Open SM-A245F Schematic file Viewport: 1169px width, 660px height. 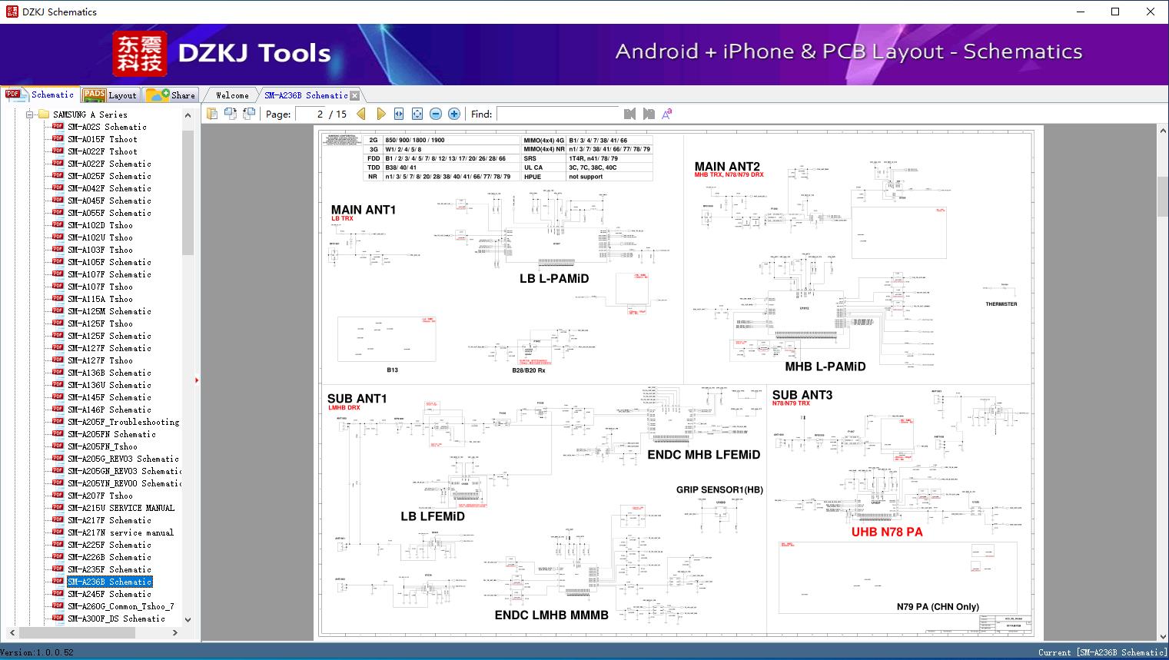[109, 594]
